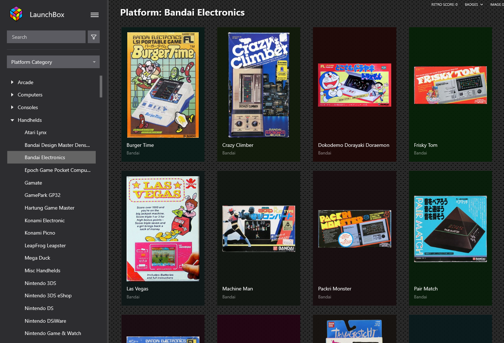Collapse the Handhelds category
Viewport: 504px width, 343px height.
pos(12,120)
